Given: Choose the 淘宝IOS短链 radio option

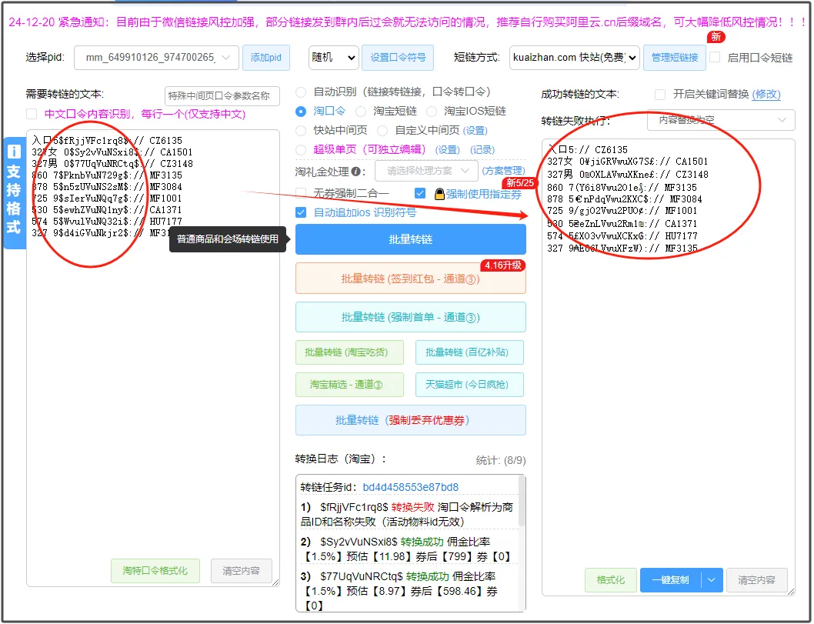Looking at the screenshot, I should click(x=432, y=111).
